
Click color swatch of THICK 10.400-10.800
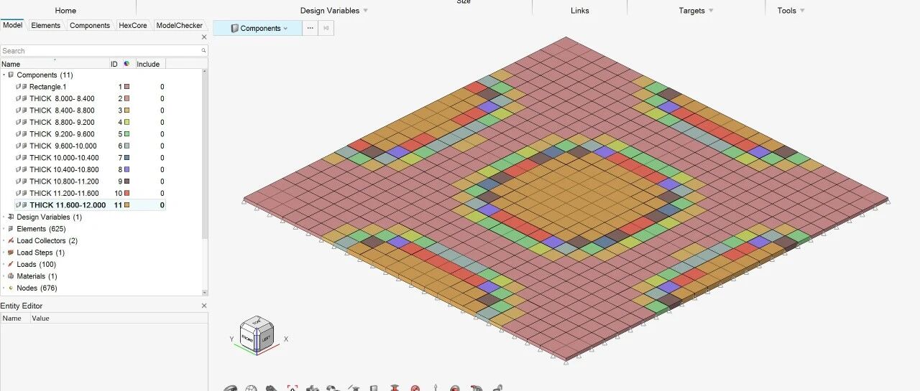point(127,169)
